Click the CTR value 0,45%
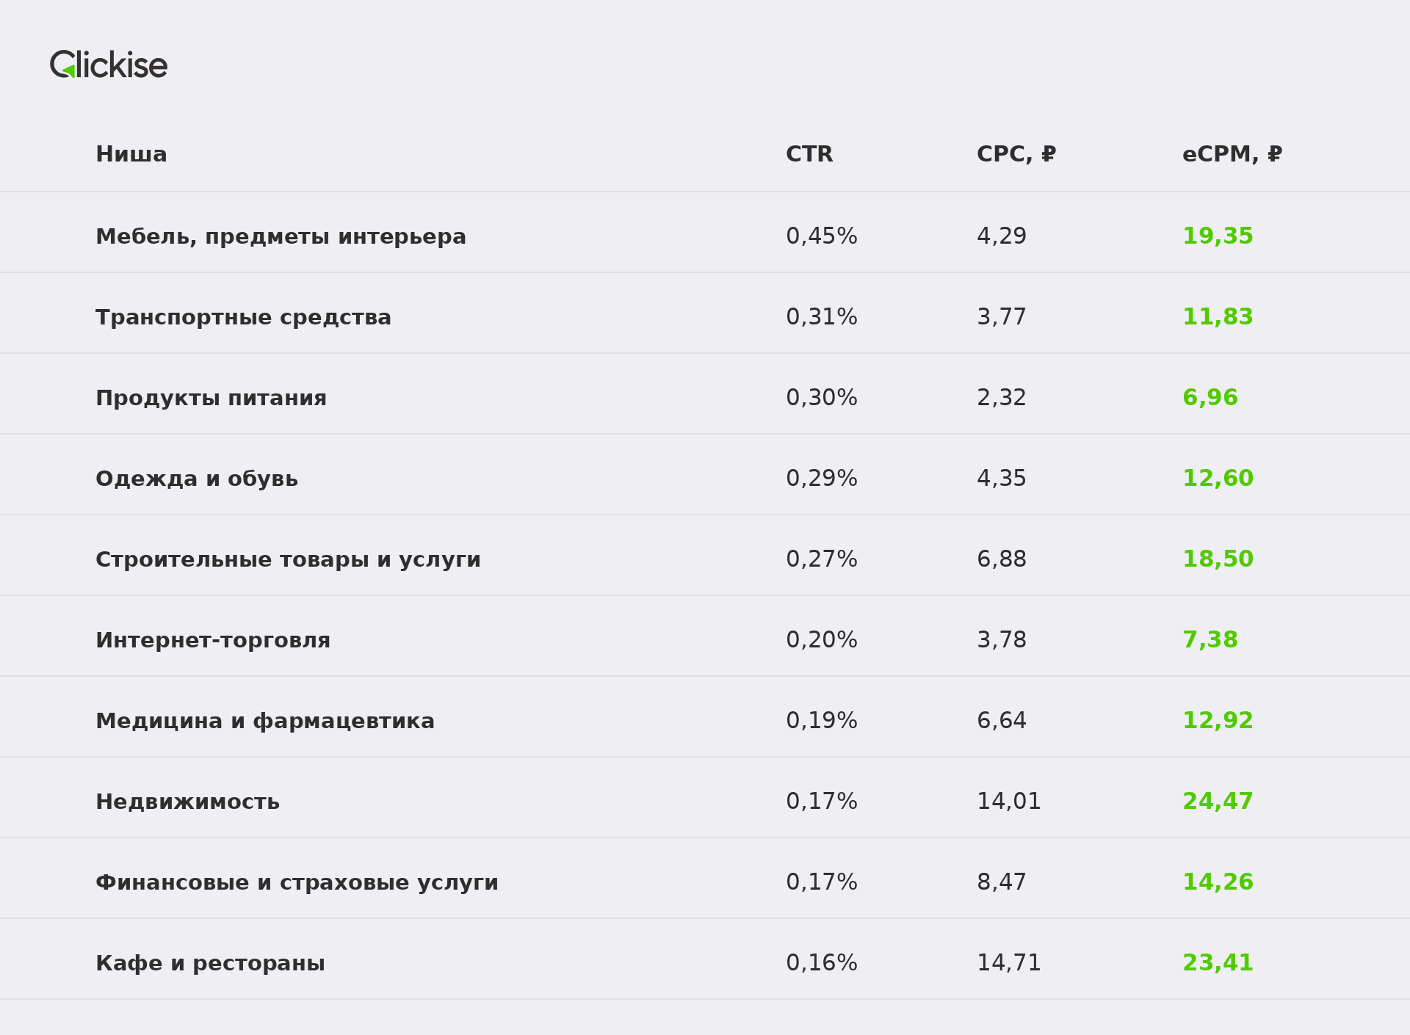The width and height of the screenshot is (1410, 1035). pos(822,236)
